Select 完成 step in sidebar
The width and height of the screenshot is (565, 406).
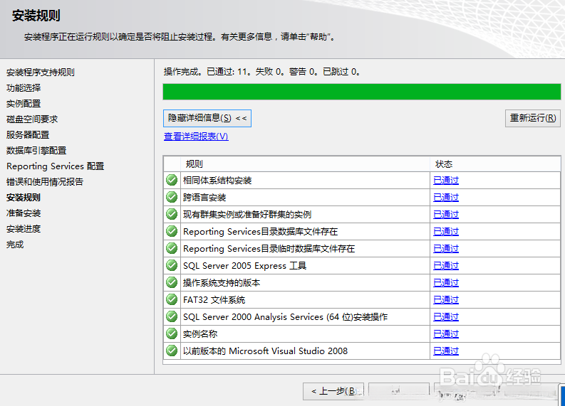click(15, 245)
